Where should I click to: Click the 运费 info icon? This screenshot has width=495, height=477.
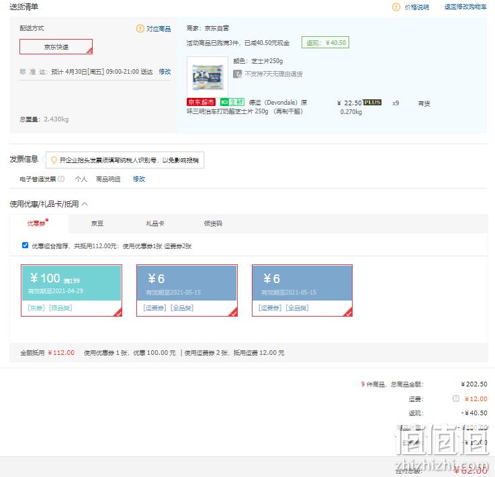point(456,399)
